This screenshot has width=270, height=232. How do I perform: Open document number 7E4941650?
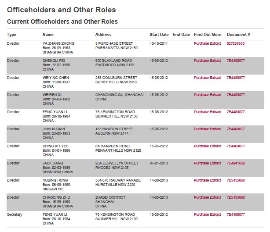(x=235, y=164)
